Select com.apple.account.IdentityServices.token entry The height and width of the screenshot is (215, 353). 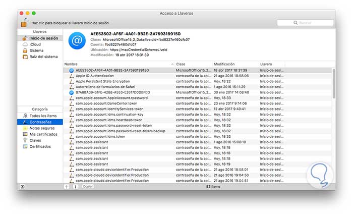click(x=197, y=109)
